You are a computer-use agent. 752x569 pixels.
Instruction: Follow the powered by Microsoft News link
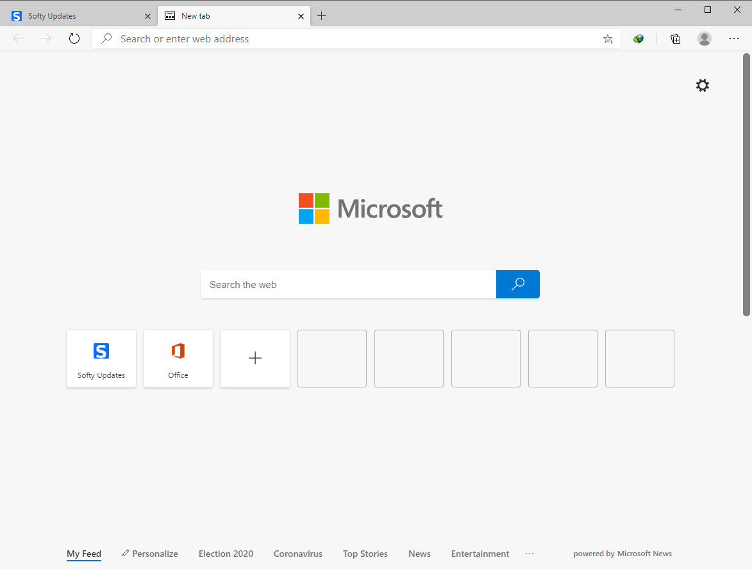point(622,554)
